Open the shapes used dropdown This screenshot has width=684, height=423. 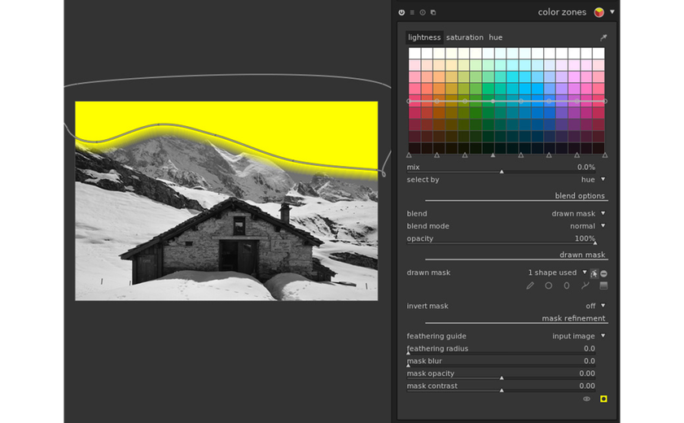pyautogui.click(x=558, y=273)
